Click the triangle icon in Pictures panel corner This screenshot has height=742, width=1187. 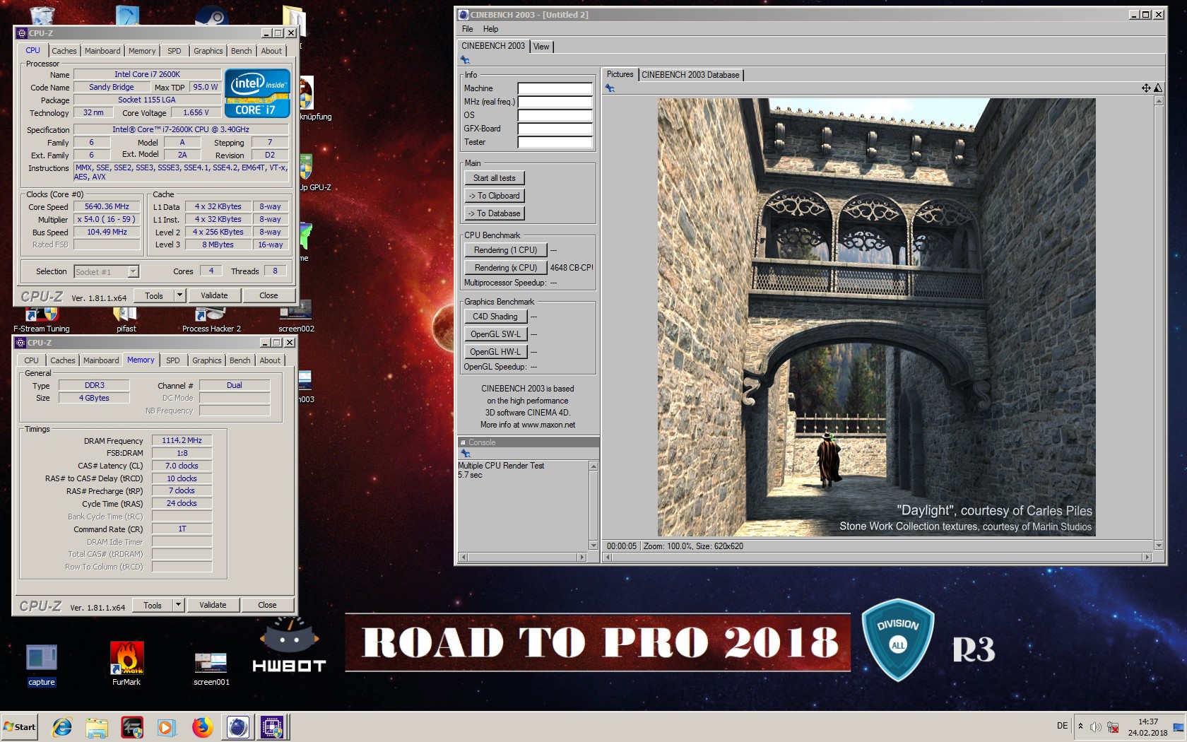1157,88
